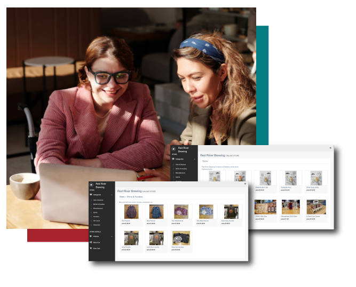The height and width of the screenshot is (287, 356).
Task: Open Thin Blue Flannel product image
Action: click(206, 211)
